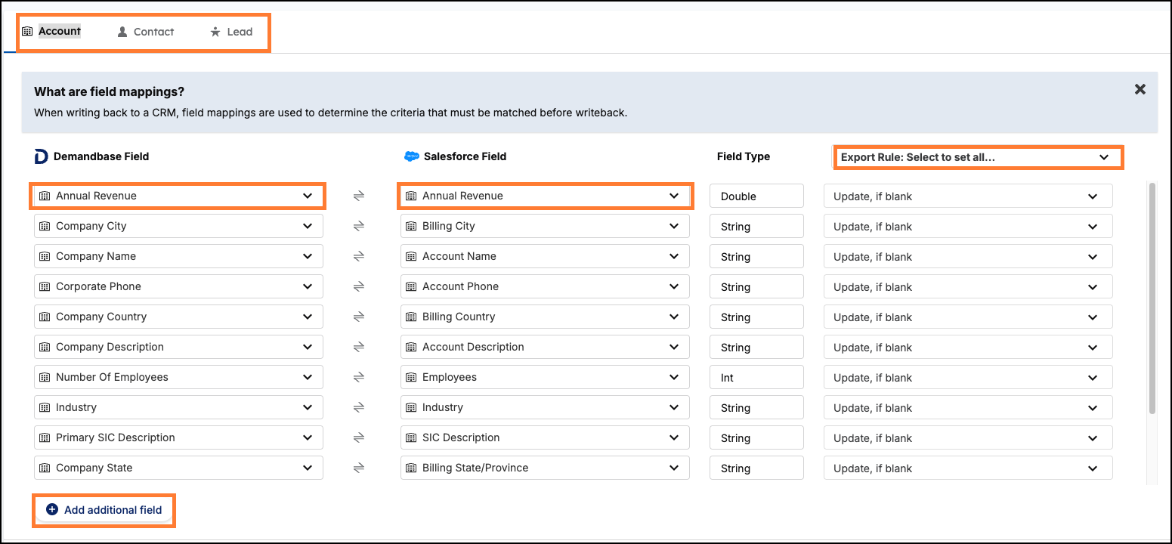
Task: Open Demandbase Annual Revenue field dropdown
Action: click(178, 196)
